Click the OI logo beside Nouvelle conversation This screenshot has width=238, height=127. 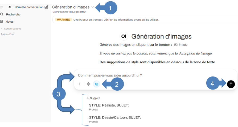[x=10, y=7]
